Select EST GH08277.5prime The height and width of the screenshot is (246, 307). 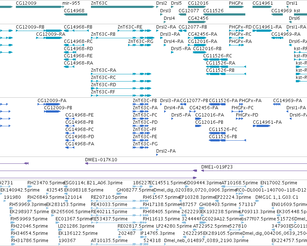tap(119, 194)
